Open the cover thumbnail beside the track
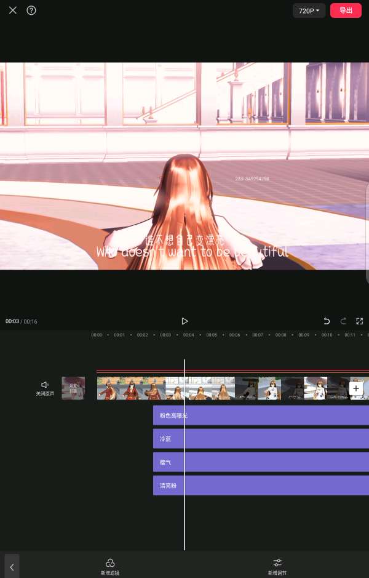Viewport: 369px width, 578px height. (73, 388)
